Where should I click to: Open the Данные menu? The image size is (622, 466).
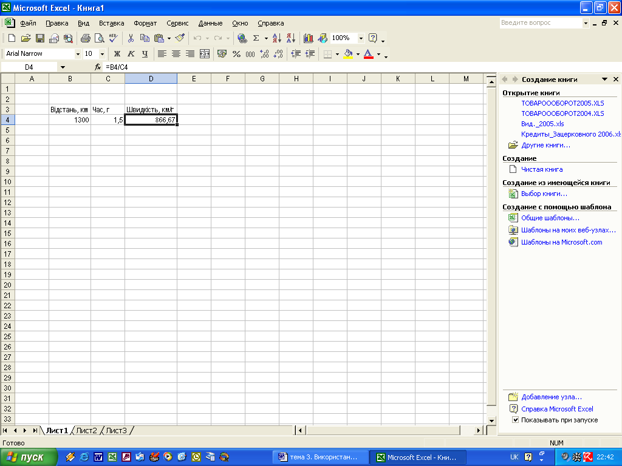coord(210,24)
